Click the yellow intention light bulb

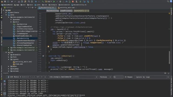coord(48,47)
